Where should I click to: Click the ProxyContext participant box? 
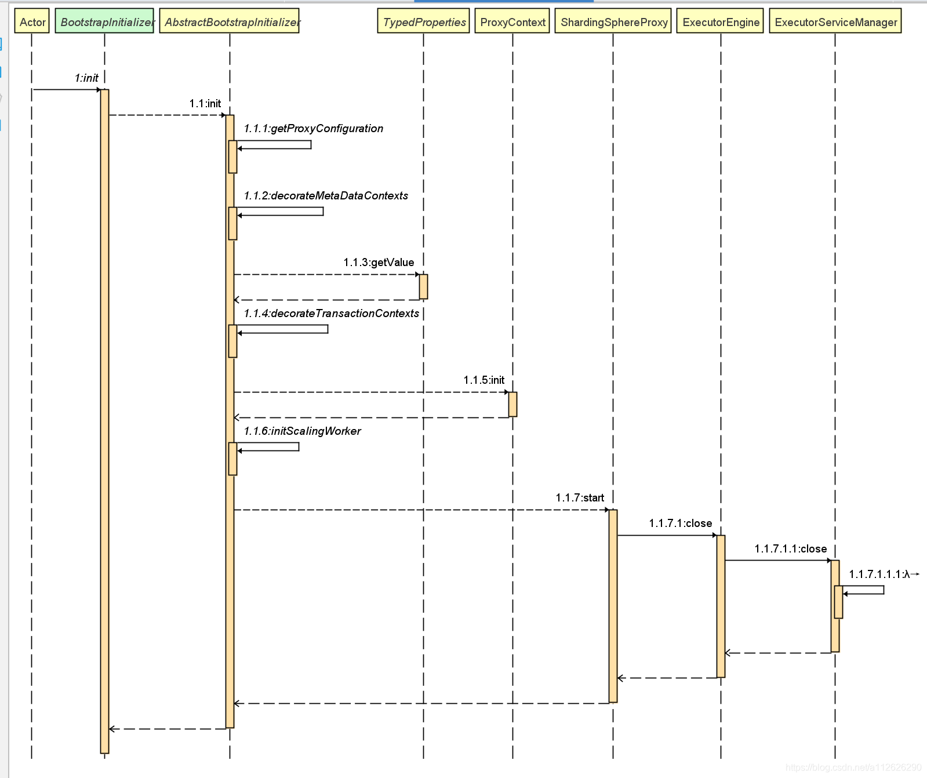tap(512, 21)
